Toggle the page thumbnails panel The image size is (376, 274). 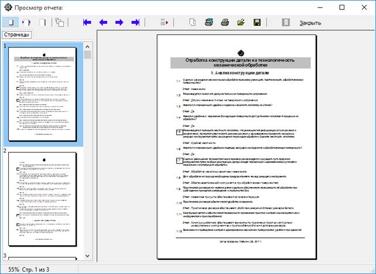pos(60,22)
